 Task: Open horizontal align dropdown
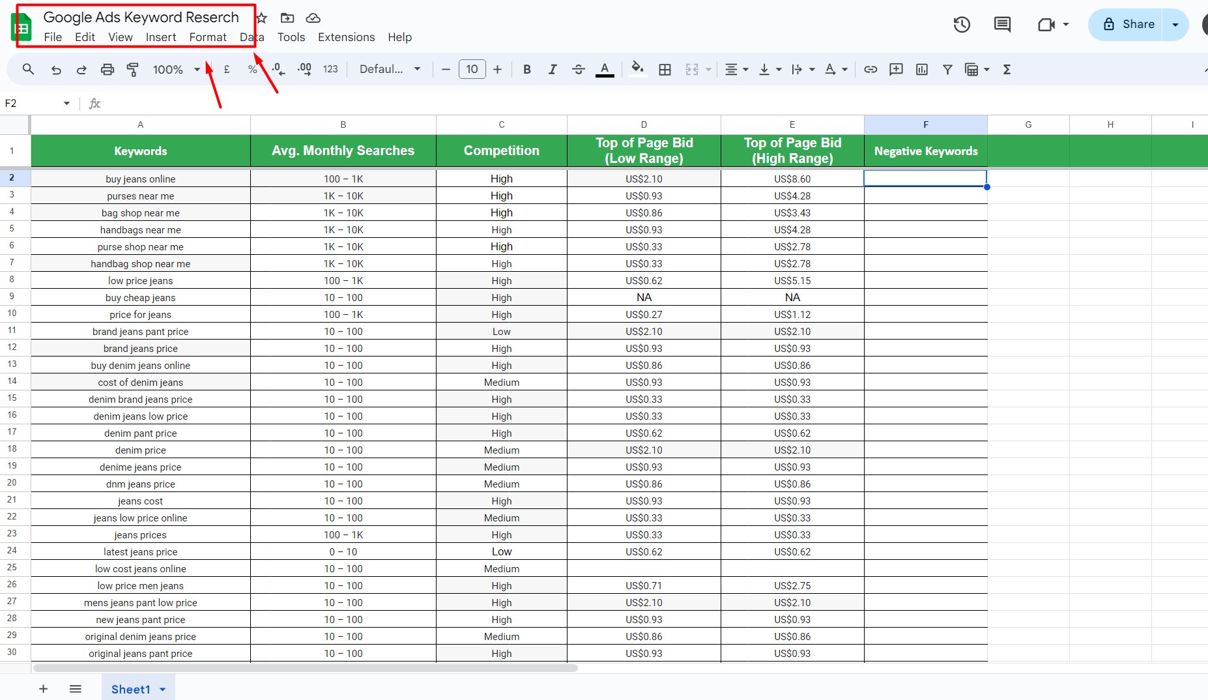737,69
